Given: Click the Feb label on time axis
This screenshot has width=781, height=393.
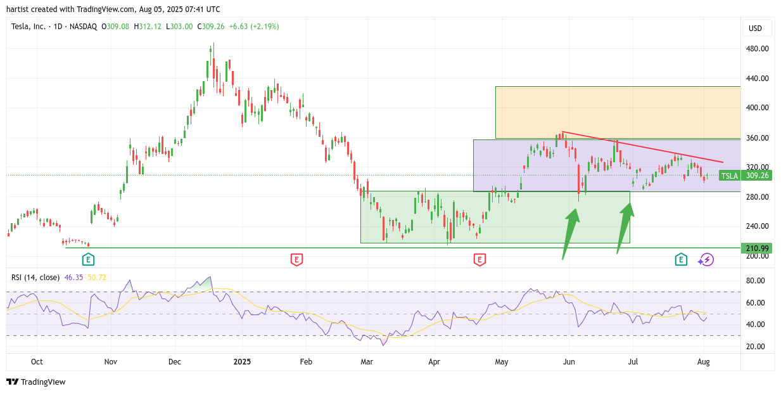Looking at the screenshot, I should tap(306, 362).
